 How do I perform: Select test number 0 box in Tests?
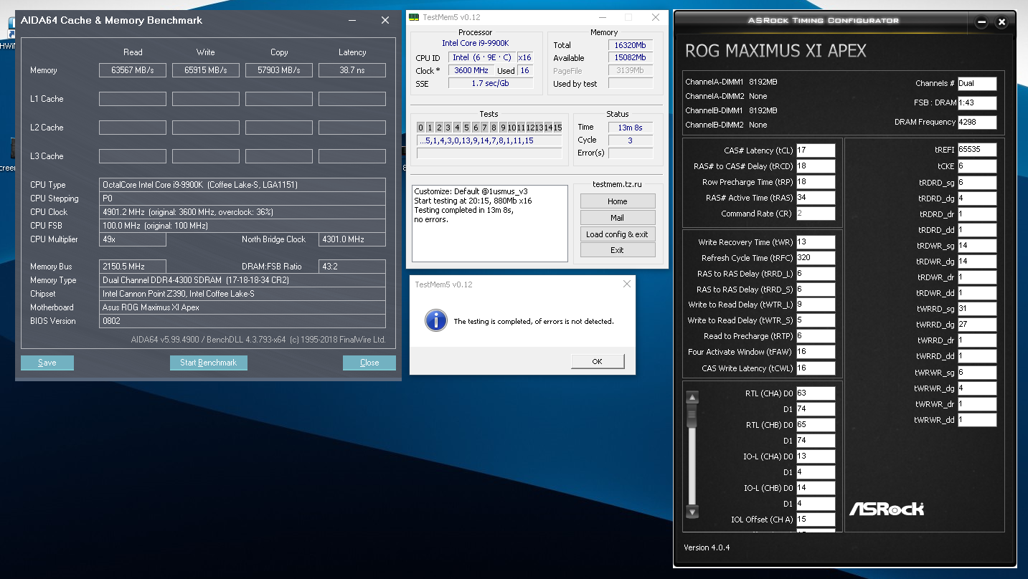[421, 128]
